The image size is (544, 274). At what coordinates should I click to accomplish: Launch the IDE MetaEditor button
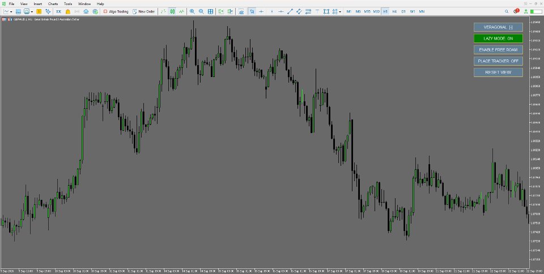pyautogui.click(x=58, y=11)
